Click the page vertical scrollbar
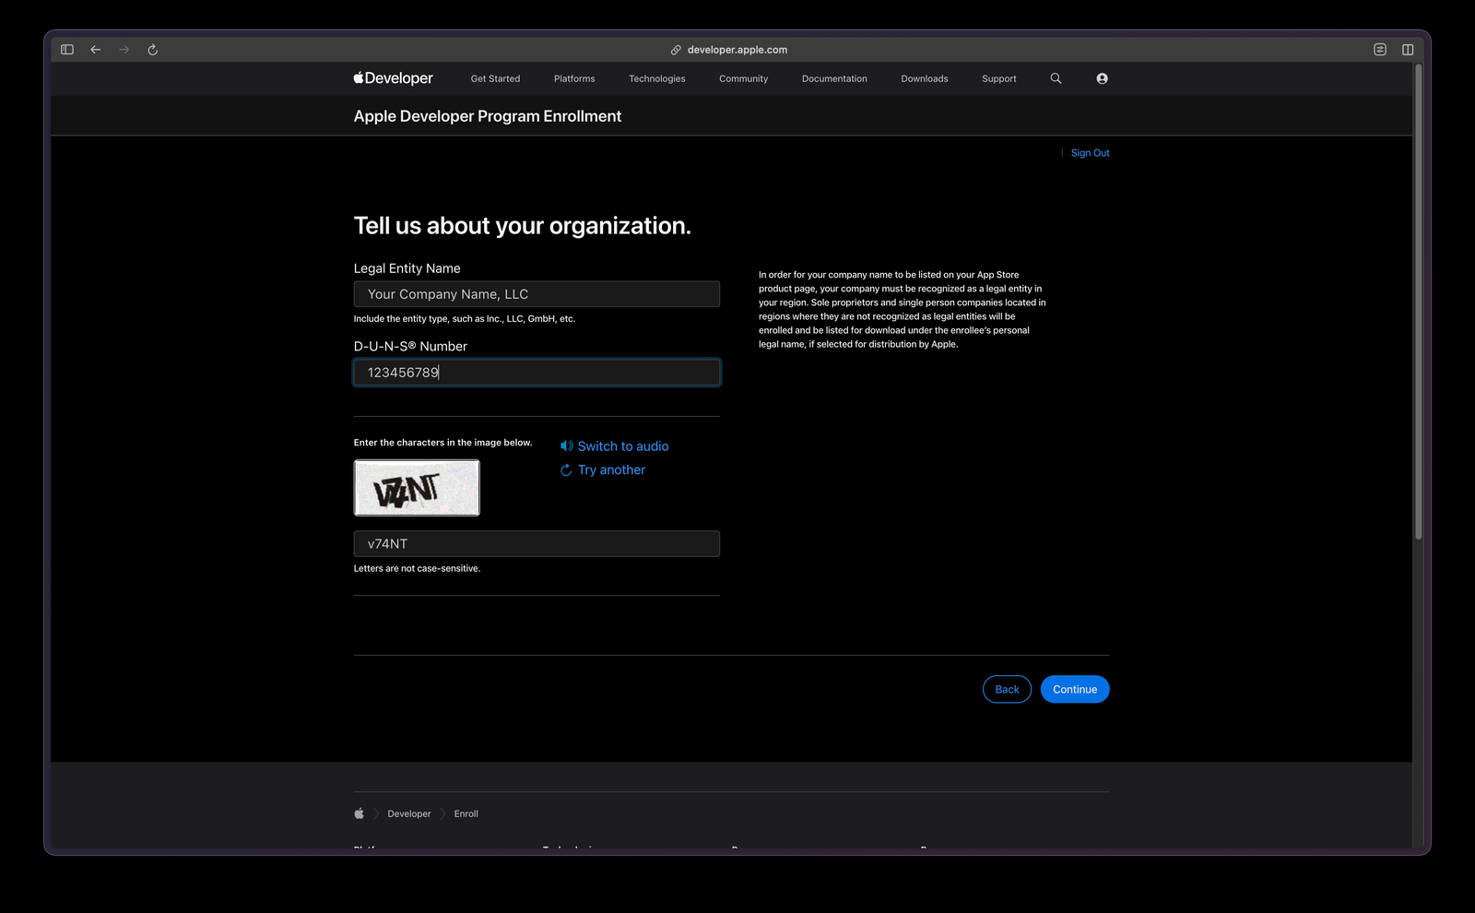Screen dimensions: 1475x913 pos(1419,302)
